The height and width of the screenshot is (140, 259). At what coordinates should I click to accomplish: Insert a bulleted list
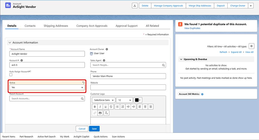117,107
